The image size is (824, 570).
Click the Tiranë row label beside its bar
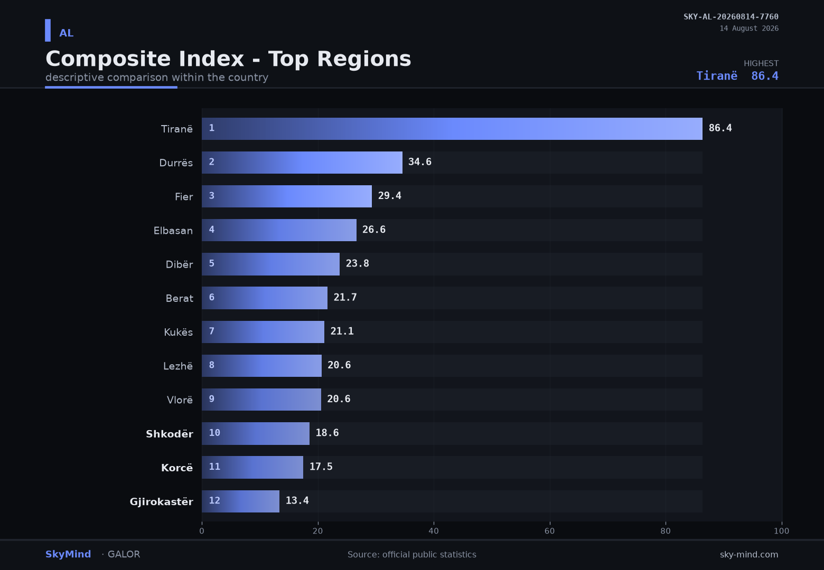pos(177,129)
